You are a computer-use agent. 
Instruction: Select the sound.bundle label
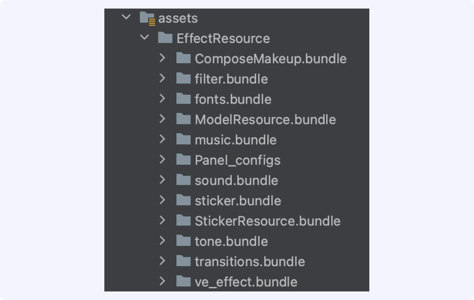pyautogui.click(x=236, y=180)
